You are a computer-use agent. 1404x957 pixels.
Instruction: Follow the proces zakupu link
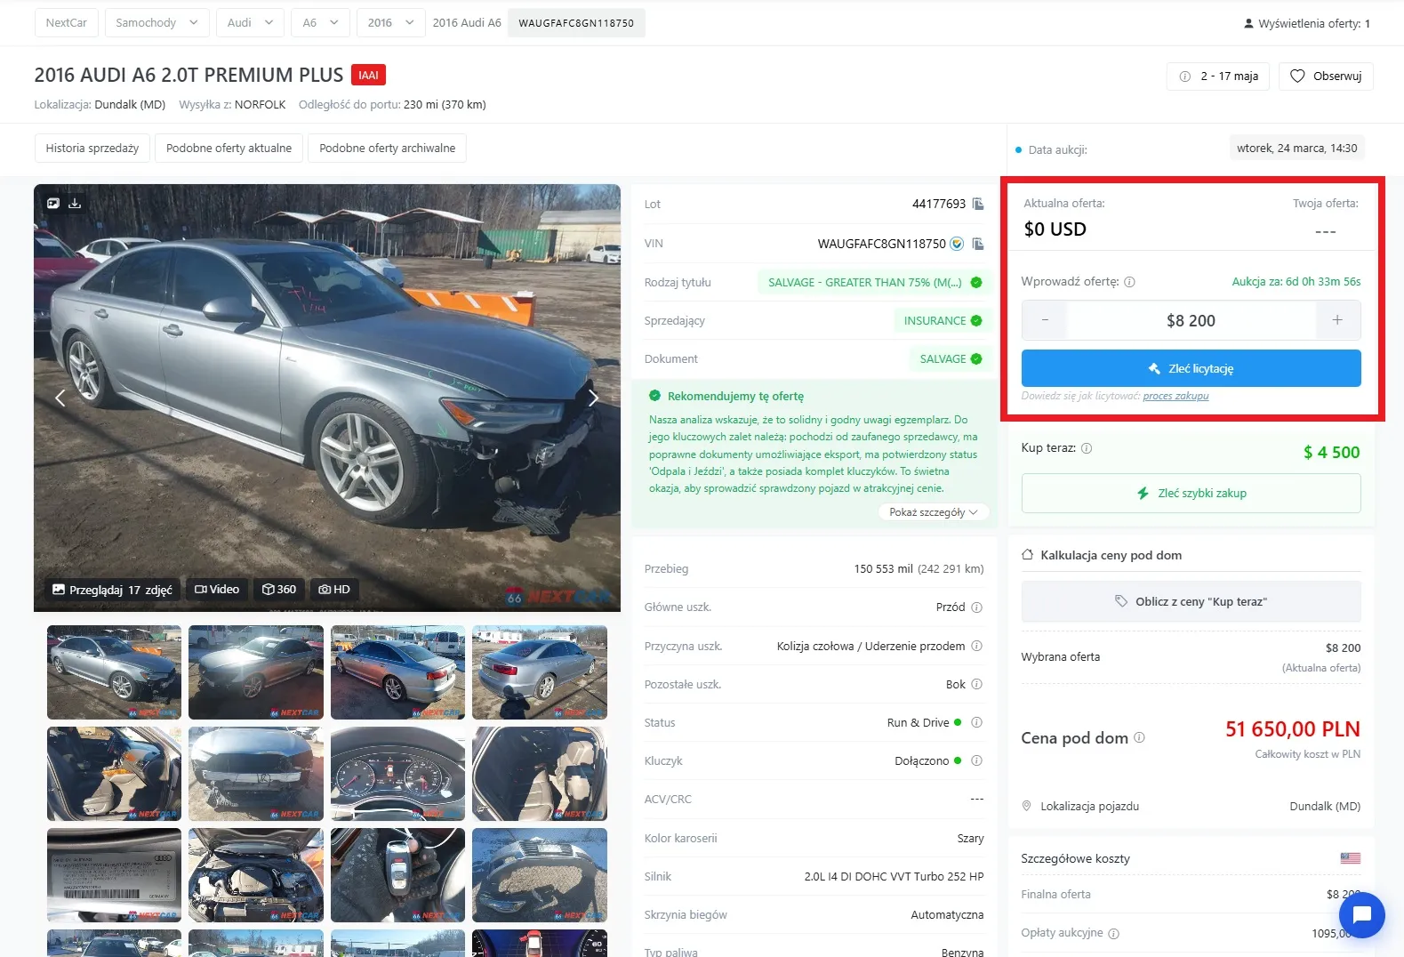(1175, 396)
